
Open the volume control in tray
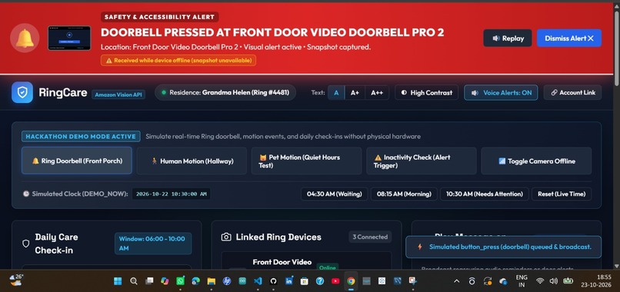[x=554, y=281]
